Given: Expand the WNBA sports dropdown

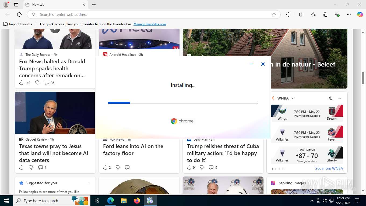Looking at the screenshot, I should pos(293,98).
